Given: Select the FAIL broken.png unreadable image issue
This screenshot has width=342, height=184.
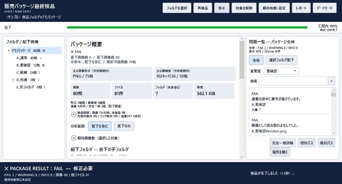Looking at the screenshot, I should 290,125.
